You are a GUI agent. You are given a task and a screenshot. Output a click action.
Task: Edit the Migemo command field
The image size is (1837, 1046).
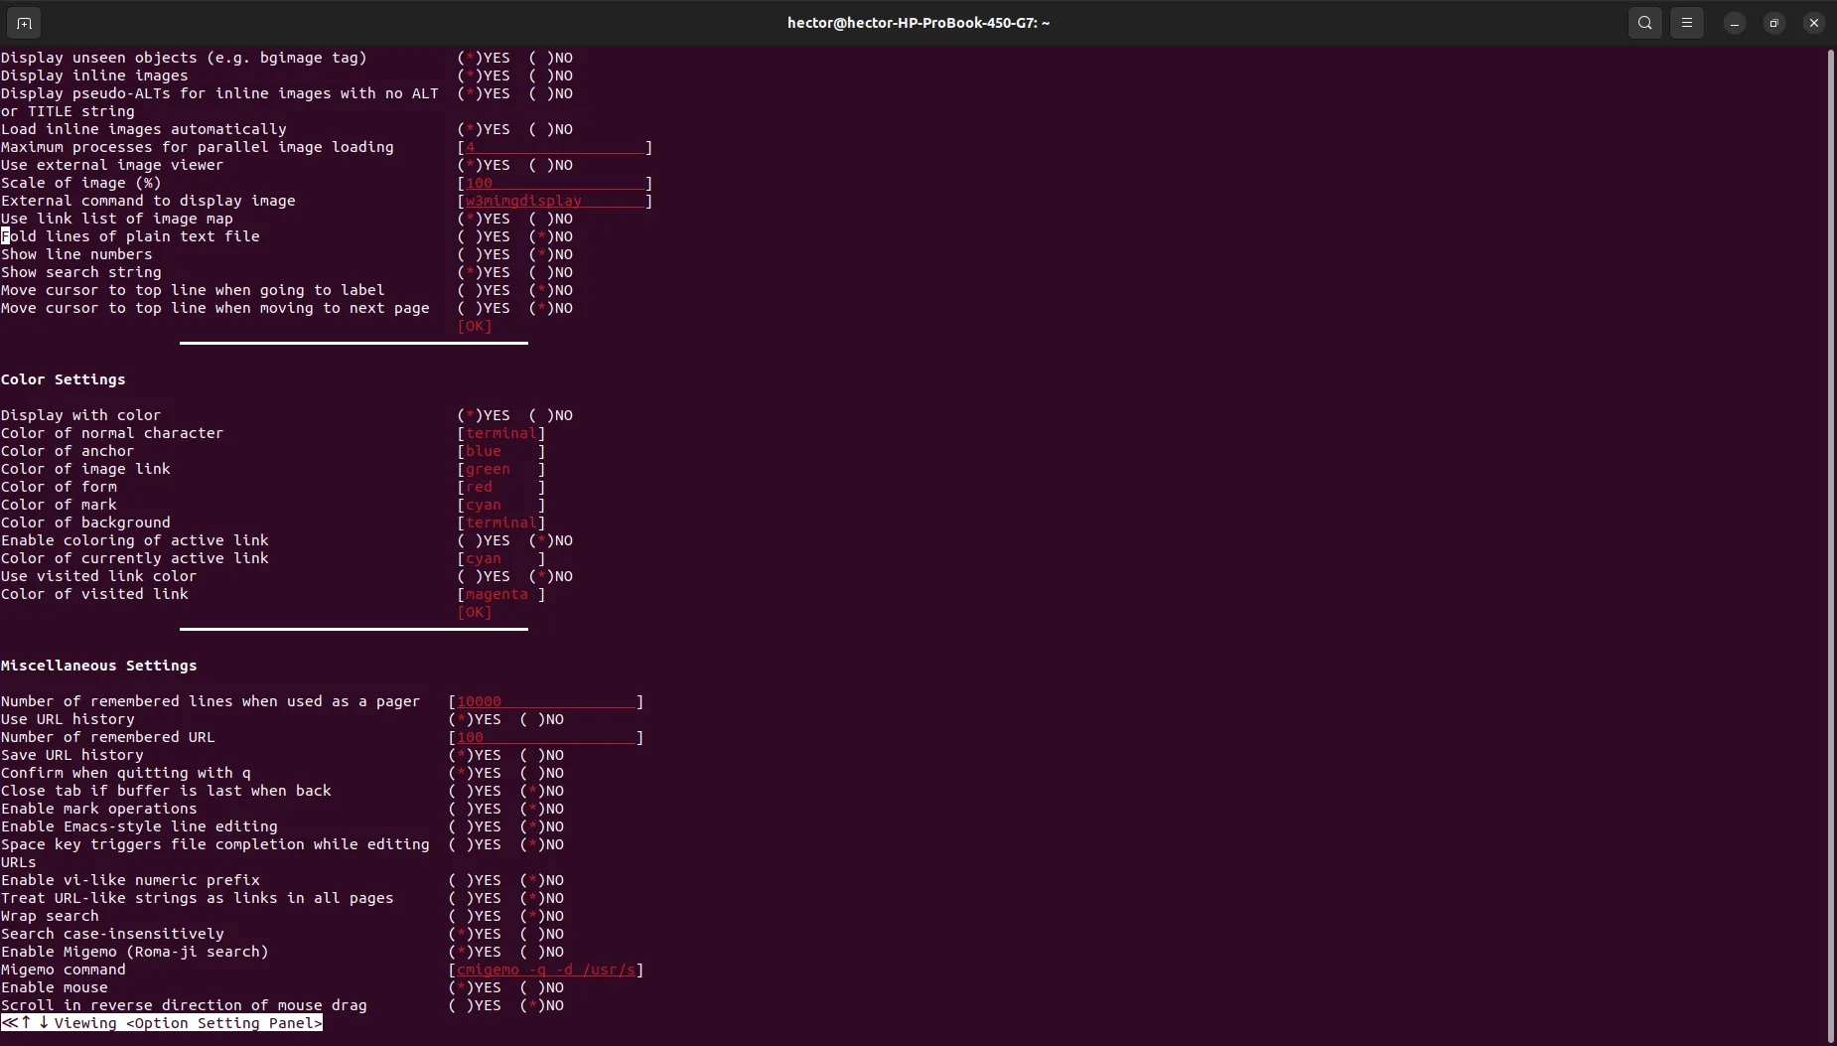coord(546,970)
